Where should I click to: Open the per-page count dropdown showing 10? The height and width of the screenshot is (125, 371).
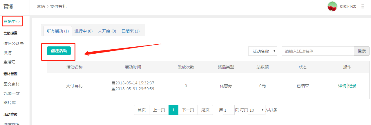coord(256,110)
